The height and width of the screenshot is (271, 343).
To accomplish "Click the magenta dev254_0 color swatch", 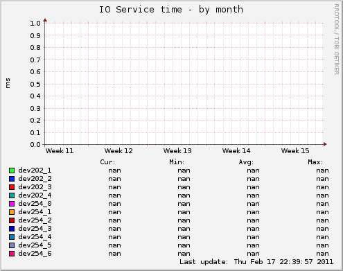I will (12, 204).
